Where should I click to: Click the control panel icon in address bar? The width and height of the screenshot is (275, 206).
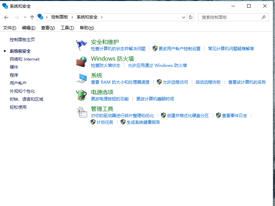(40, 17)
